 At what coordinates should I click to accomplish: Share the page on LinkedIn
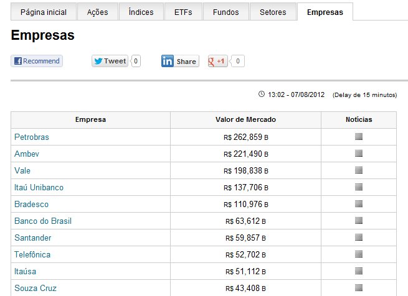click(x=180, y=61)
